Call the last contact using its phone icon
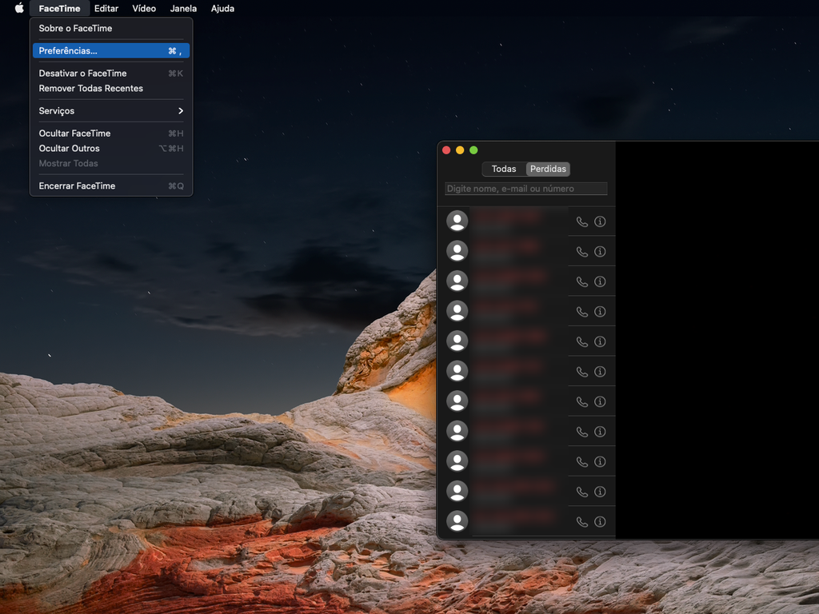This screenshot has height=614, width=819. [582, 521]
